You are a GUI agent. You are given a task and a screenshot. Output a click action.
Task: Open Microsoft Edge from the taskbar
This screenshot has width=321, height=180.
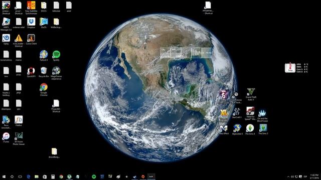[x=29, y=176]
